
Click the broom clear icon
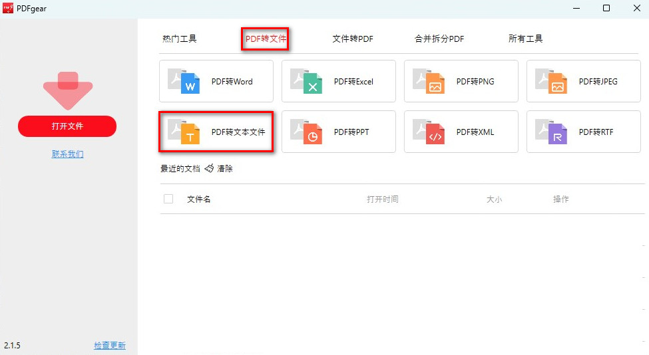(x=210, y=168)
